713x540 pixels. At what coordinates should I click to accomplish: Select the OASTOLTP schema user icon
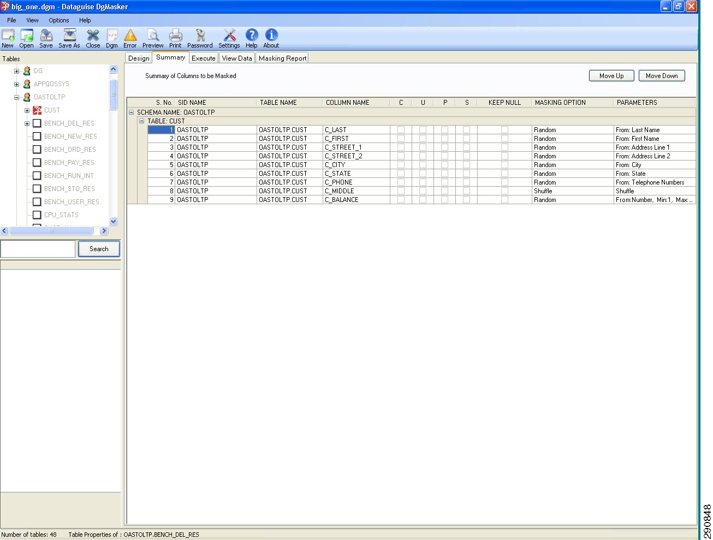click(x=27, y=97)
